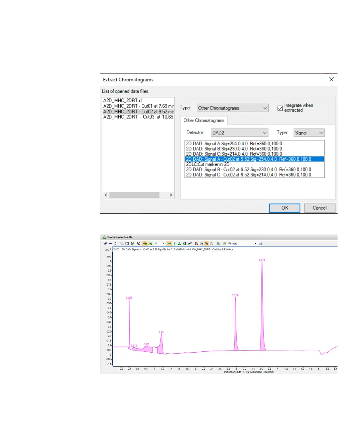Click OK to extract chromatograms
Image resolution: width=362 pixels, height=434 pixels.
click(x=285, y=208)
